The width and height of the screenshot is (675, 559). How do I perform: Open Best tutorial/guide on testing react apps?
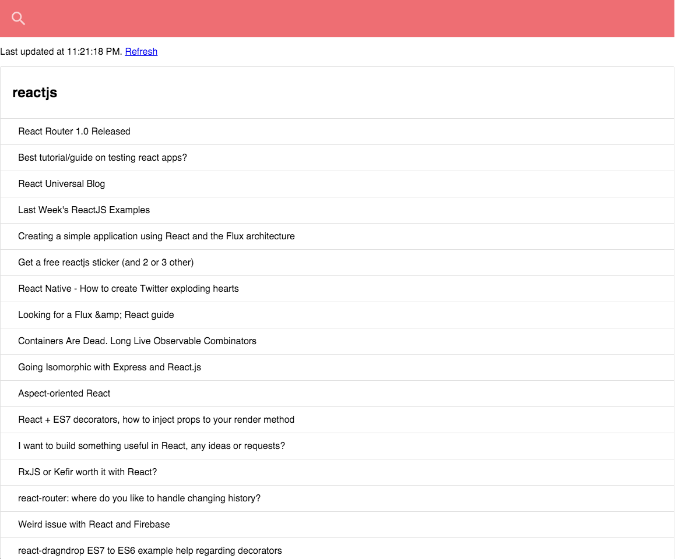click(x=337, y=158)
